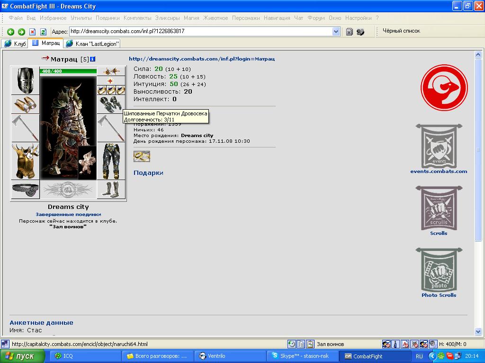Open the Магия menu
The height and width of the screenshot is (363, 485).
coord(191,18)
